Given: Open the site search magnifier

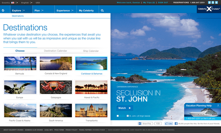Looking at the screenshot, I should point(102,10).
